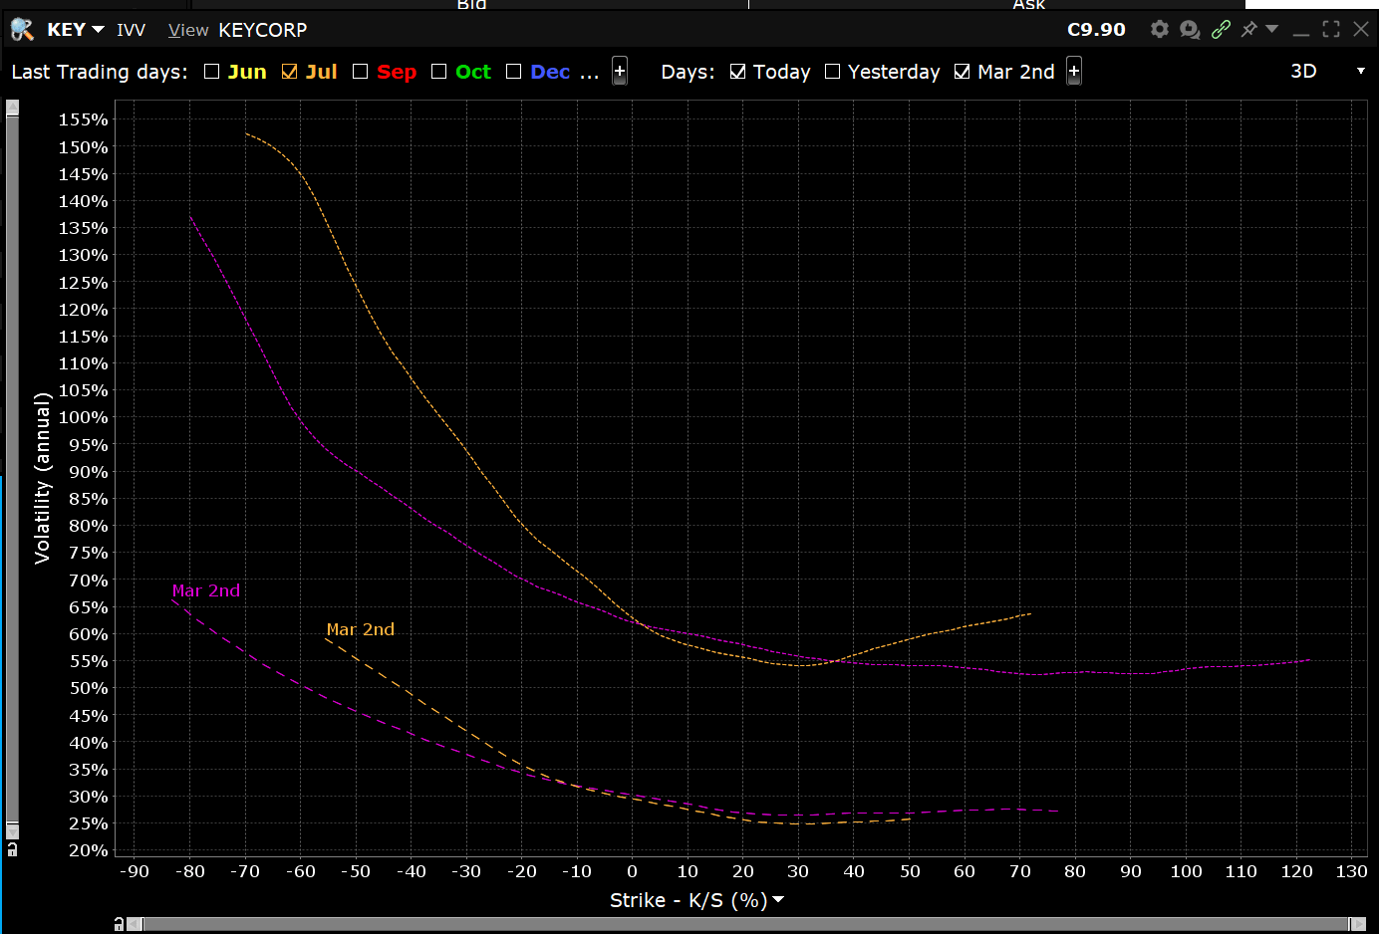Click the vertical scrollbar track
Viewport: 1381px width, 934px height.
pyautogui.click(x=12, y=468)
